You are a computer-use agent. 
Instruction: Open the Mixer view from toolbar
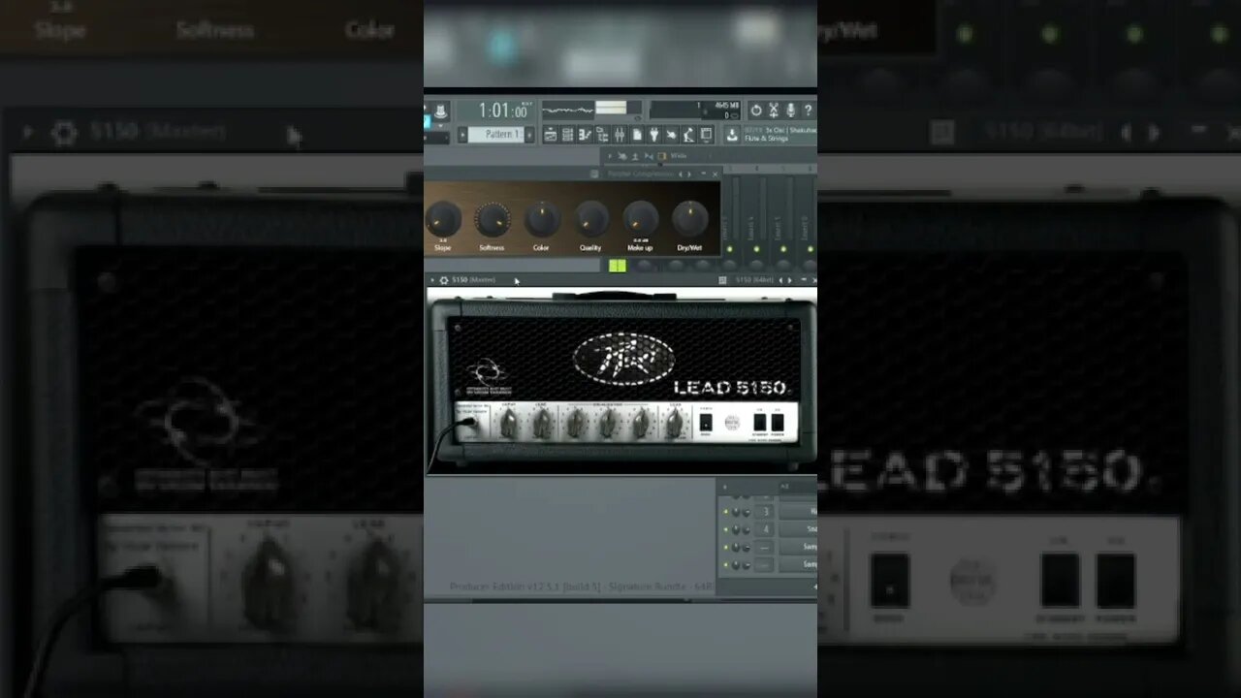click(620, 135)
